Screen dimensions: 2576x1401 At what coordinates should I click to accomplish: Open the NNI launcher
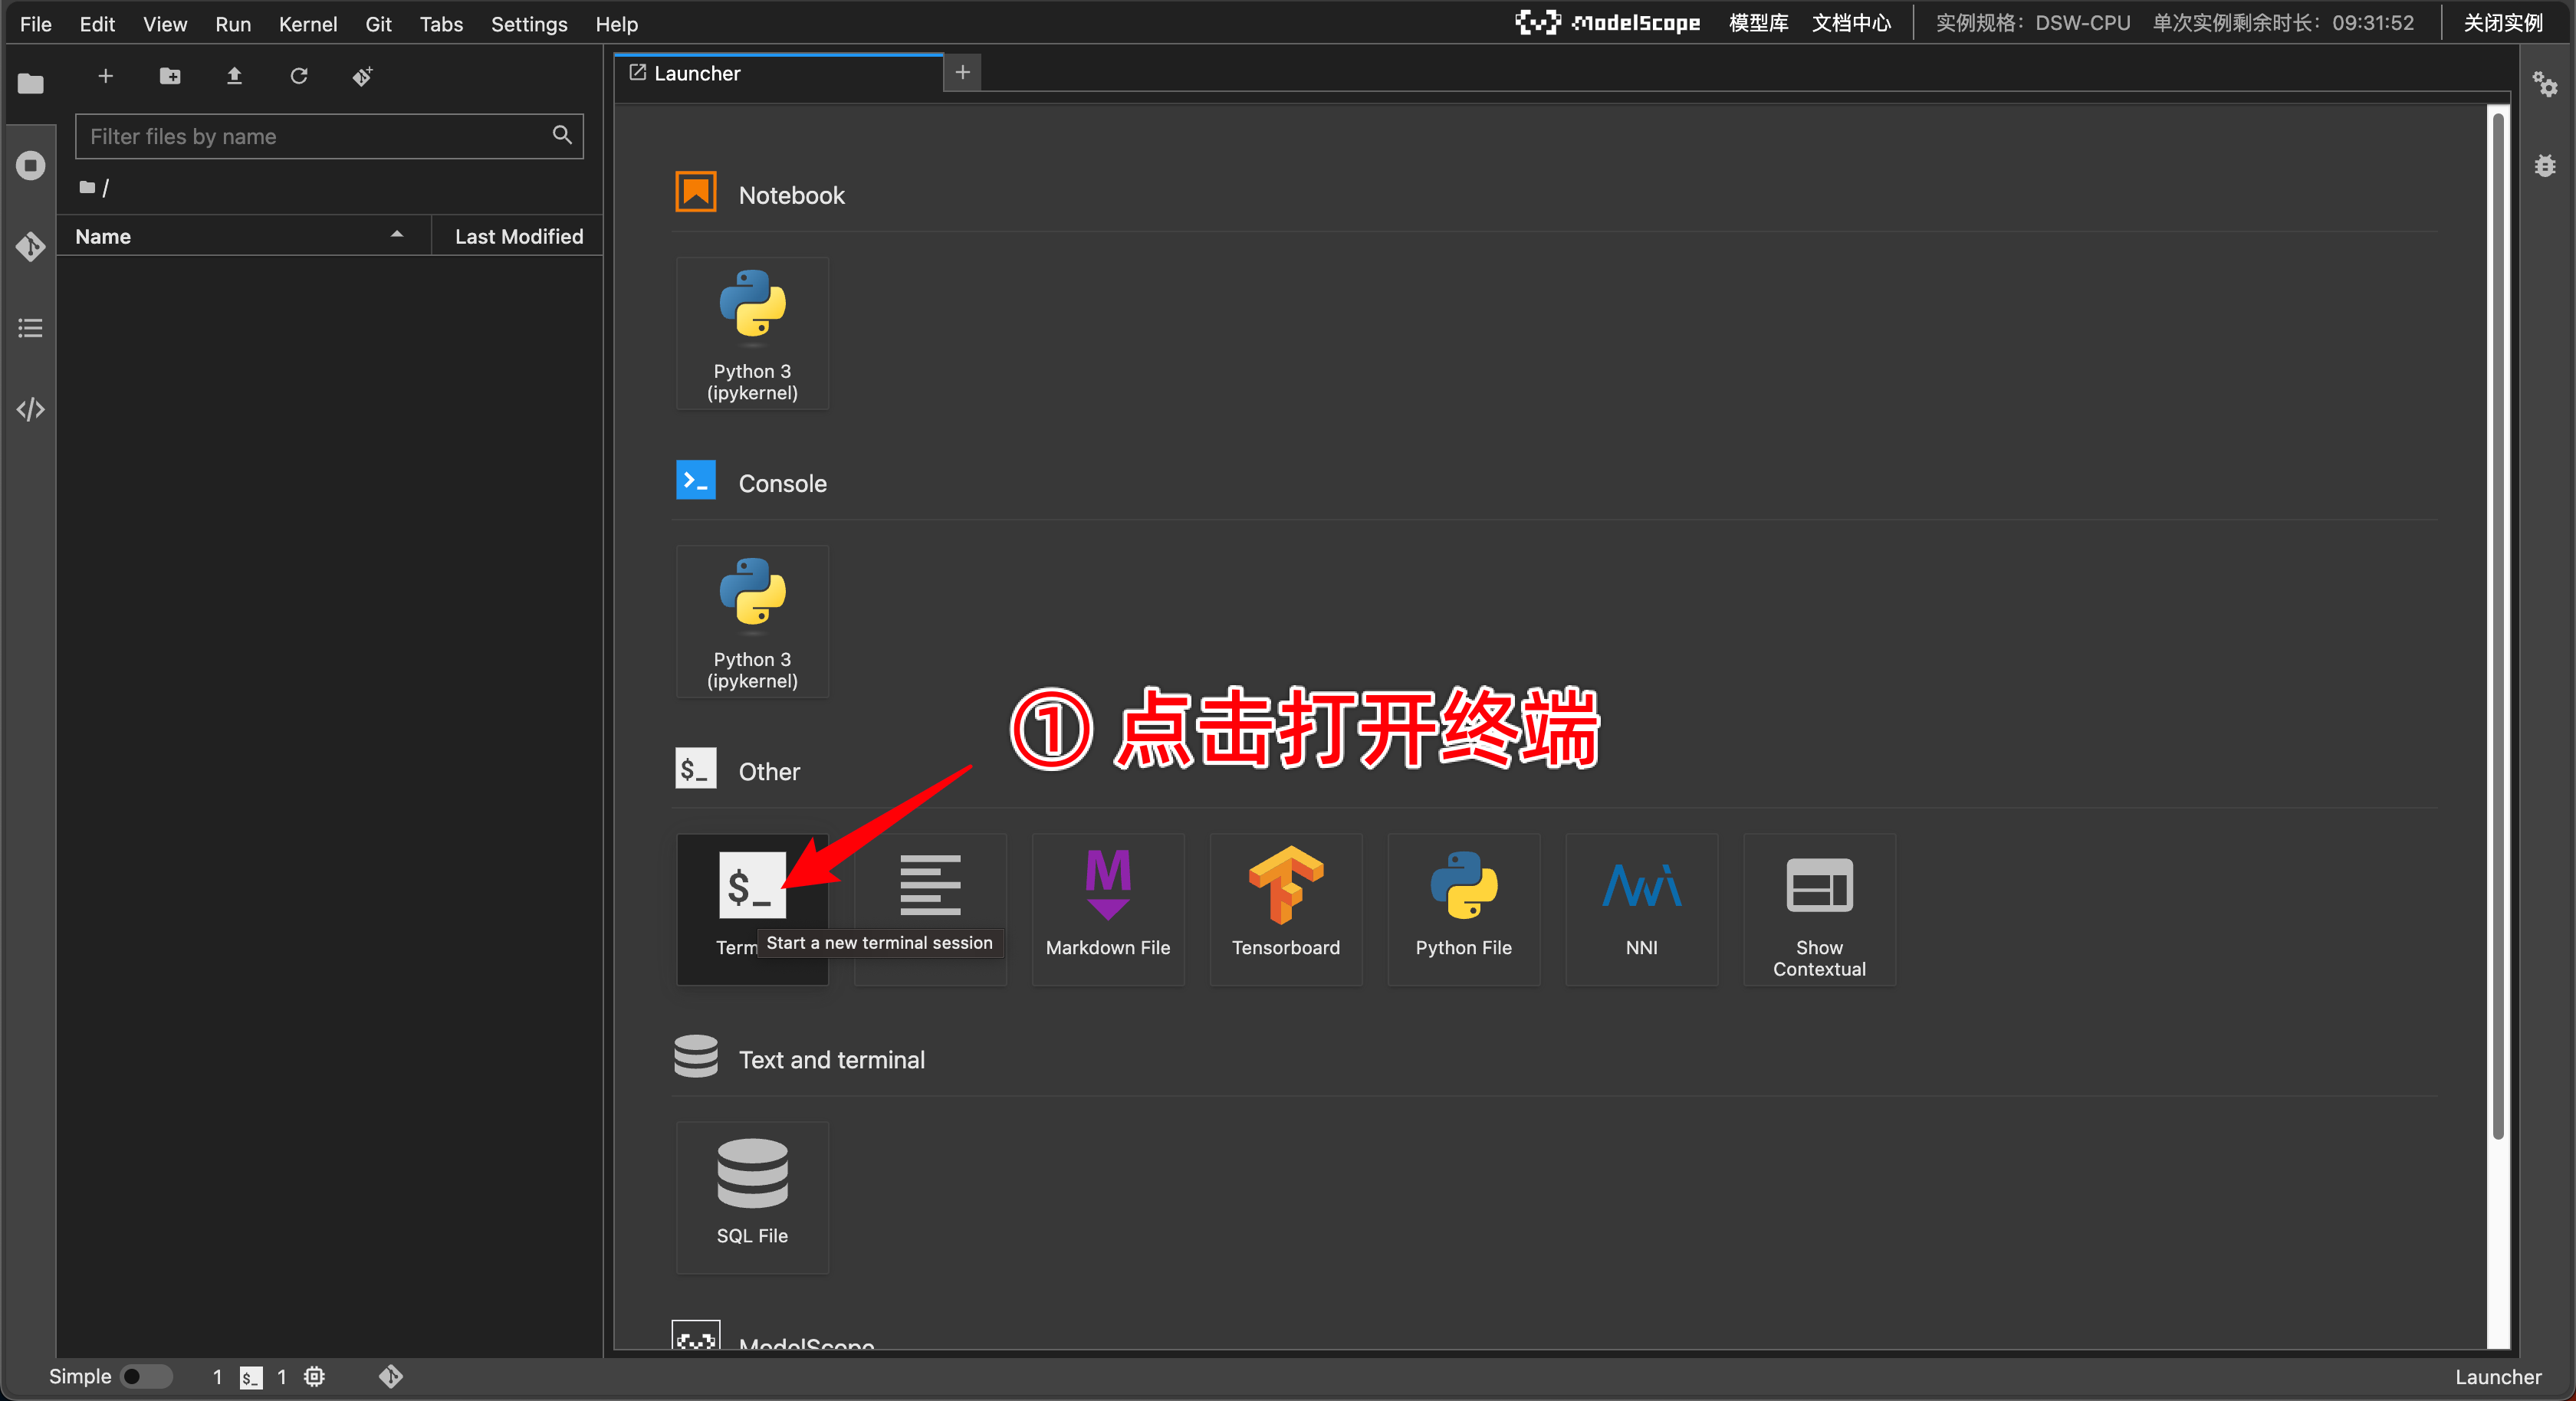[x=1641, y=908]
